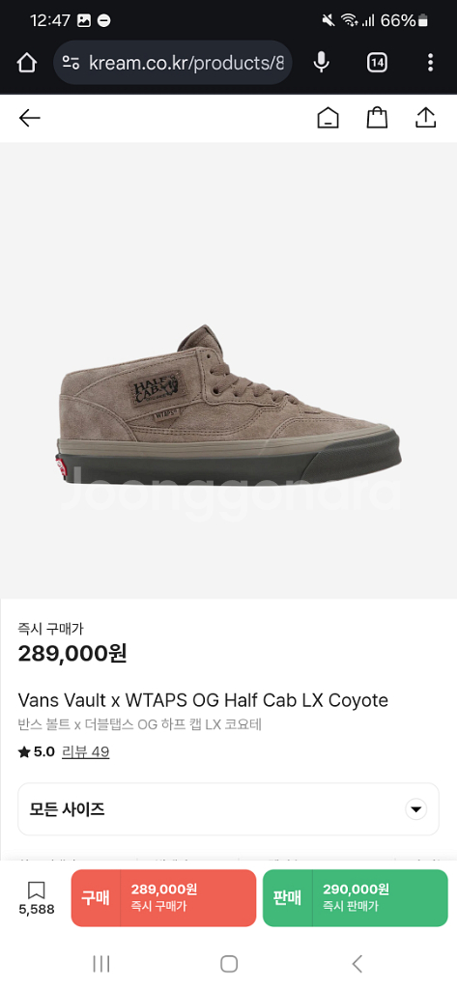457x989 pixels.
Task: Tap Android recent apps navigation button
Action: tap(101, 963)
